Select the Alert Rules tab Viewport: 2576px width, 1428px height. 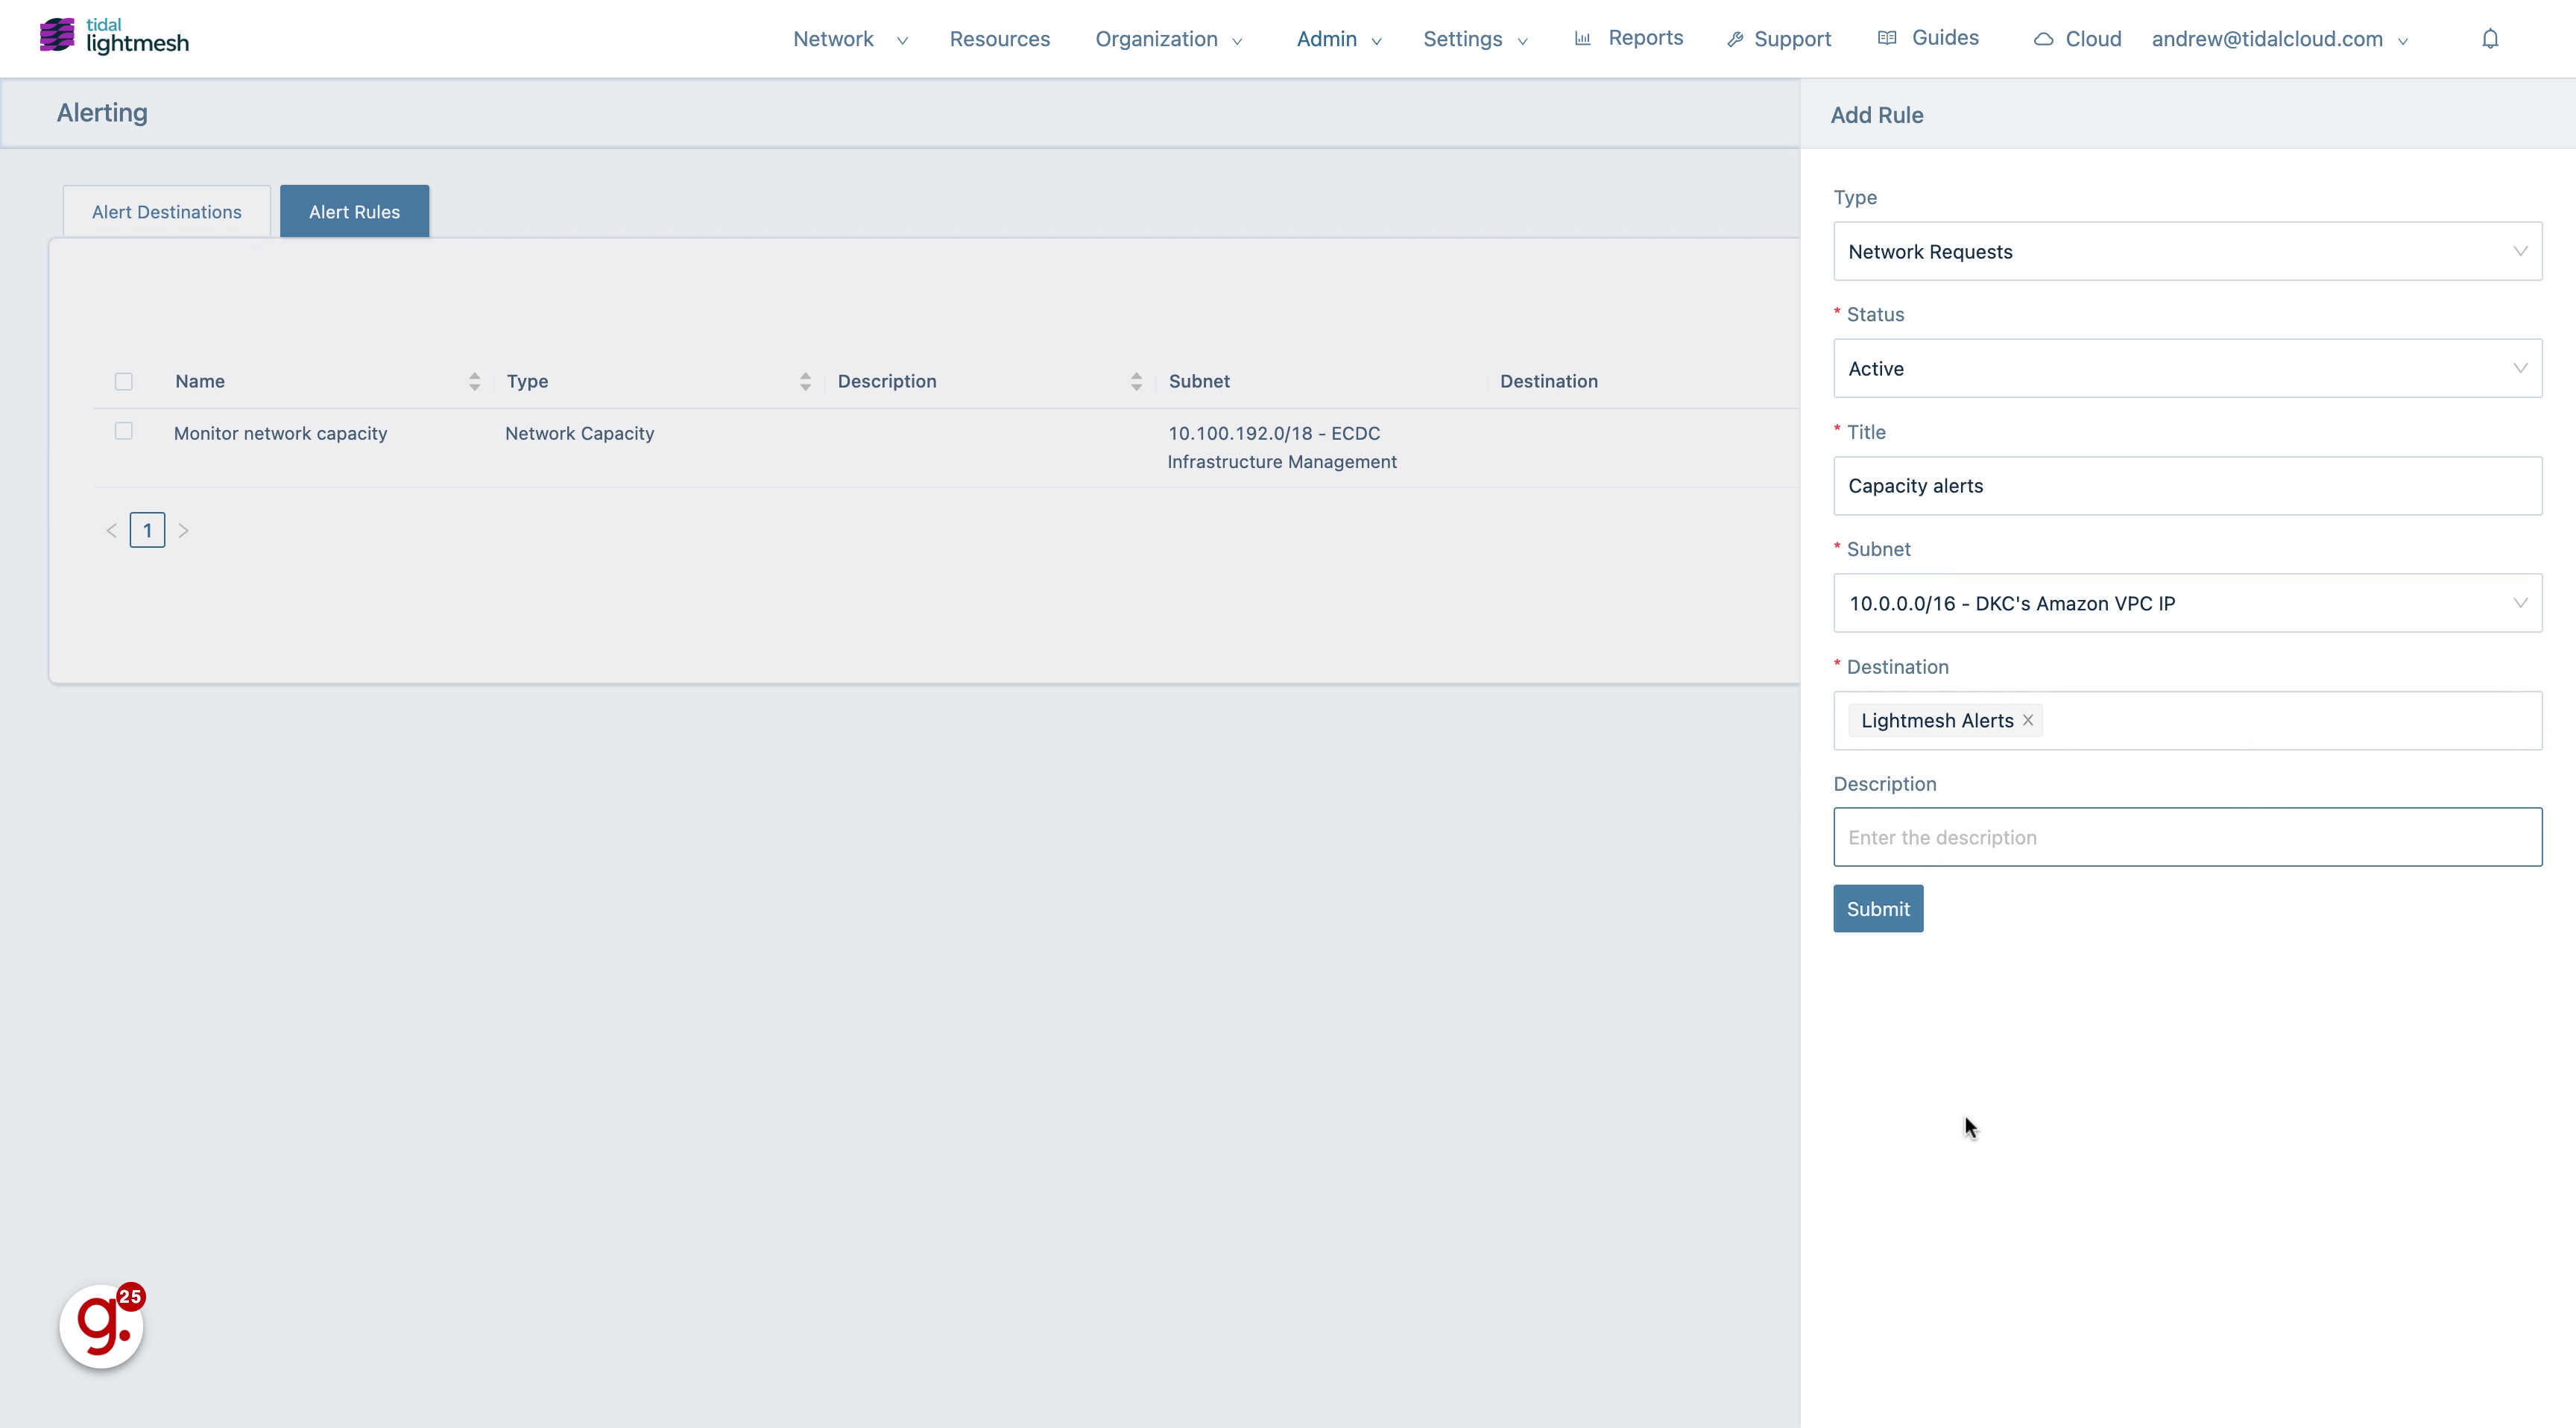click(353, 211)
